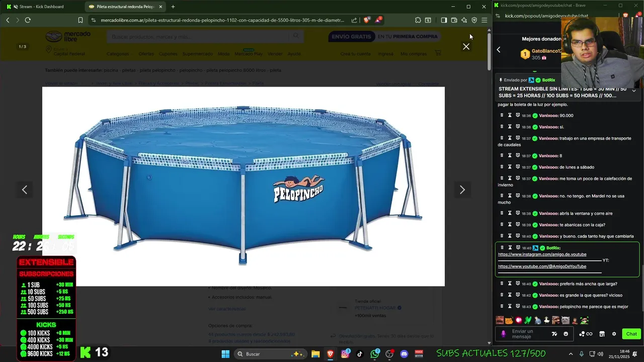Open a new browser tab
This screenshot has height=362, width=644.
click(173, 7)
